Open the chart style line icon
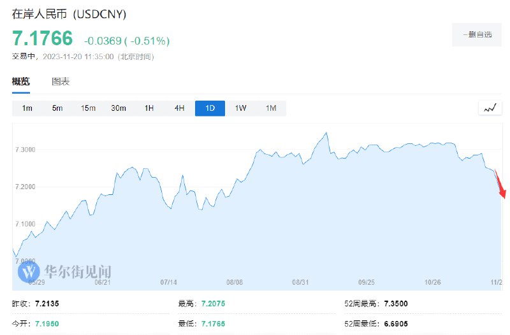Image resolution: width=510 pixels, height=335 pixels. pos(490,108)
